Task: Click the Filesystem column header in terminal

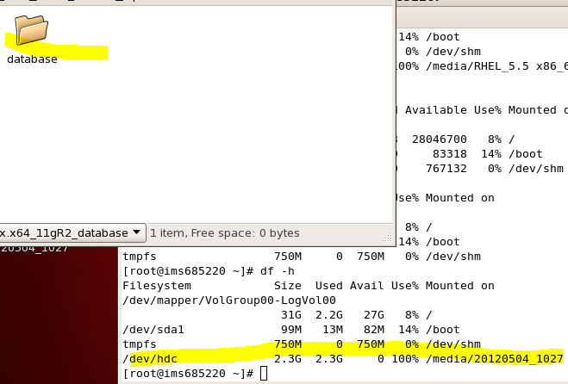Action: pyautogui.click(x=157, y=286)
